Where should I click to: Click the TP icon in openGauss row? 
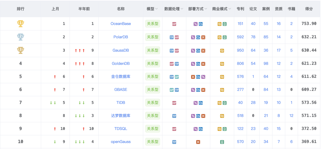pos(174,142)
